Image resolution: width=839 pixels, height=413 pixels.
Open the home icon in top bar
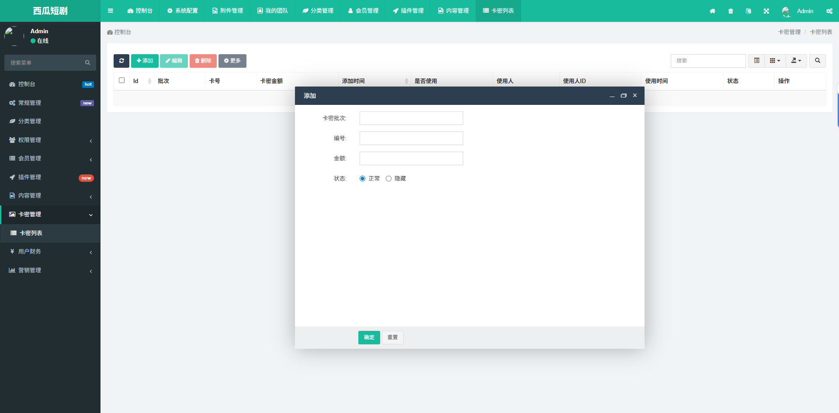(x=712, y=11)
